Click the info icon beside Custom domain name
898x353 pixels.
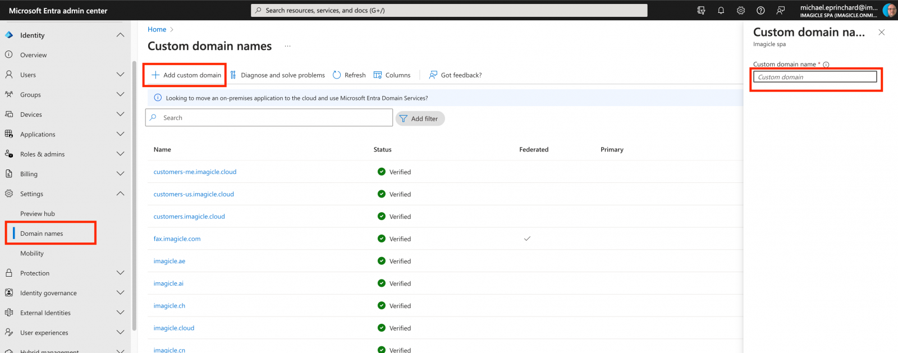pos(826,65)
